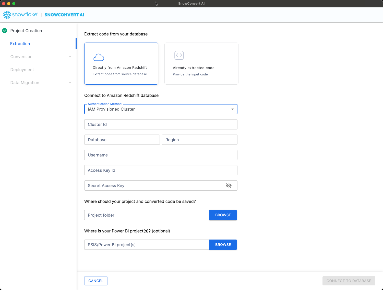Expand the Conversion section chevron
Viewport: 383px width, 290px height.
[70, 57]
